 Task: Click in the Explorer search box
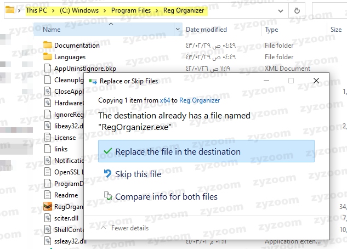coord(330,10)
